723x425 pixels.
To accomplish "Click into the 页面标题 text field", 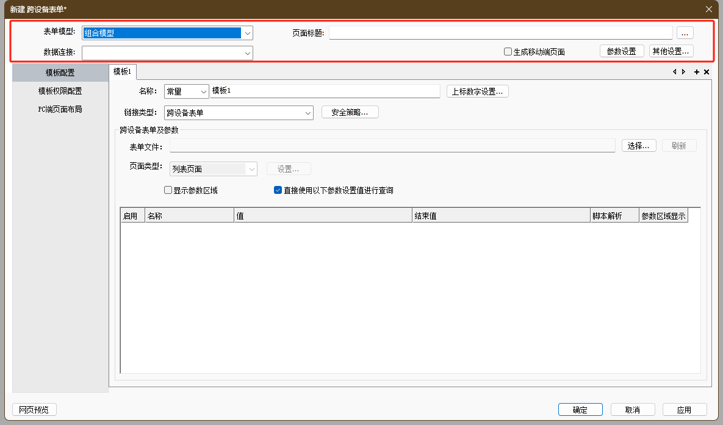I will coord(500,33).
